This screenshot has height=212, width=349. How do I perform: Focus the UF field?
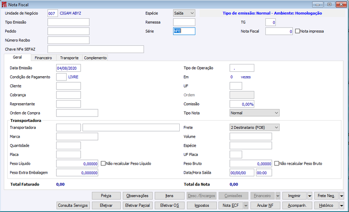(236, 86)
